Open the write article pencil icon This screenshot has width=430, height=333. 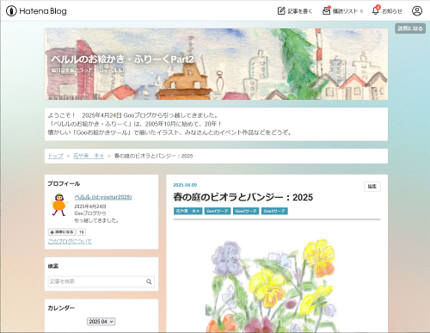(x=281, y=11)
